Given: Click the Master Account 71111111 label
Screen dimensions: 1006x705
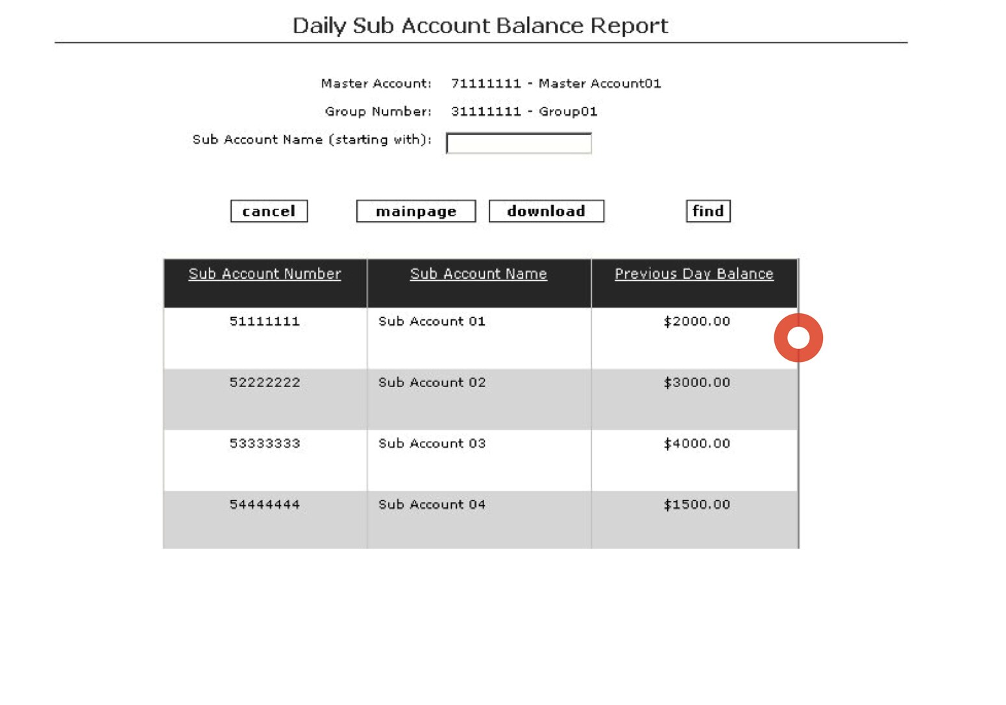Looking at the screenshot, I should (556, 83).
